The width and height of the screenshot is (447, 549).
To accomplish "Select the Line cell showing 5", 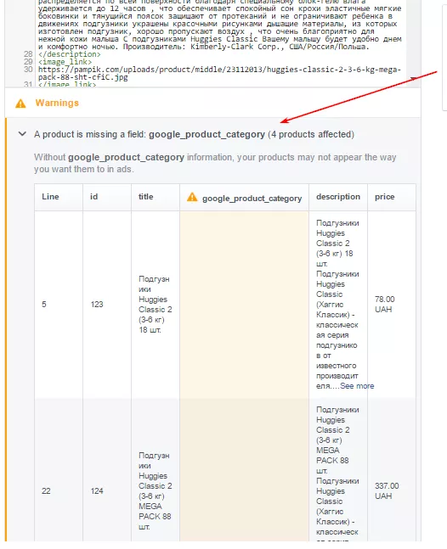I will (x=59, y=305).
